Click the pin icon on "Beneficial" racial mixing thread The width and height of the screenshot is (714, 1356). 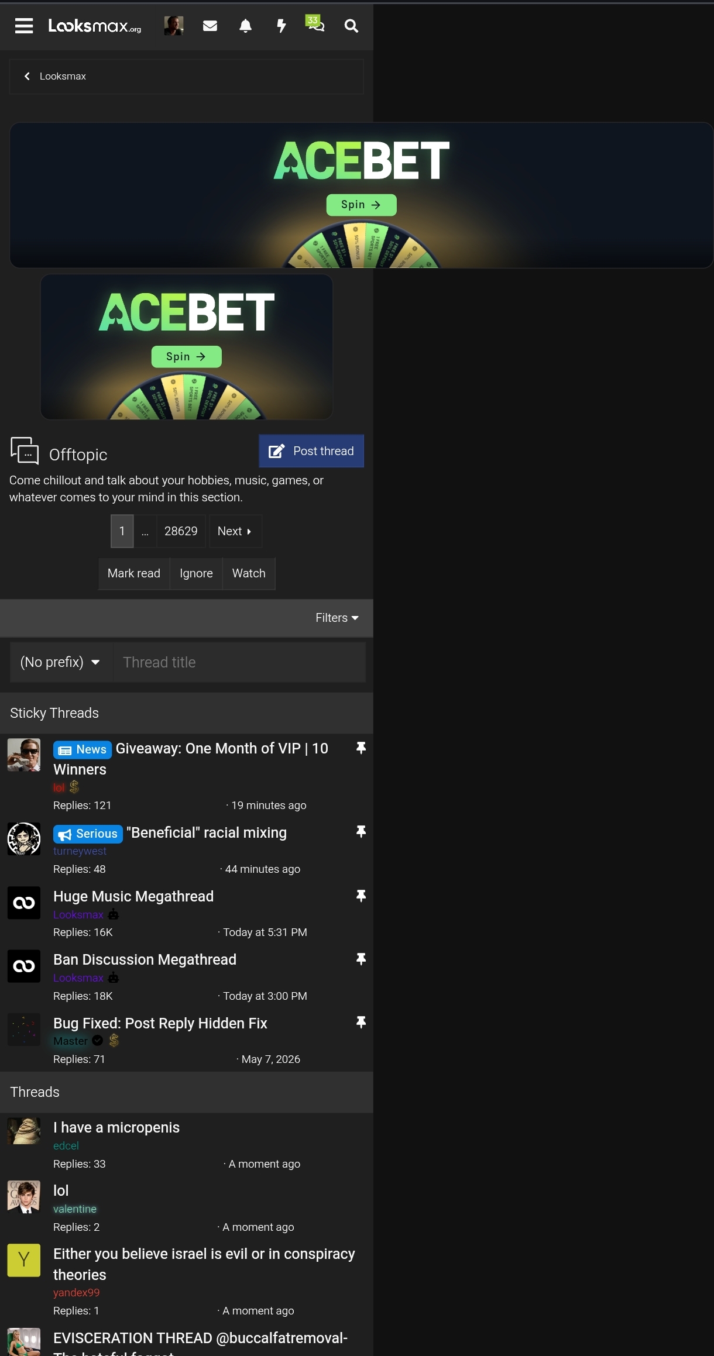coord(361,832)
